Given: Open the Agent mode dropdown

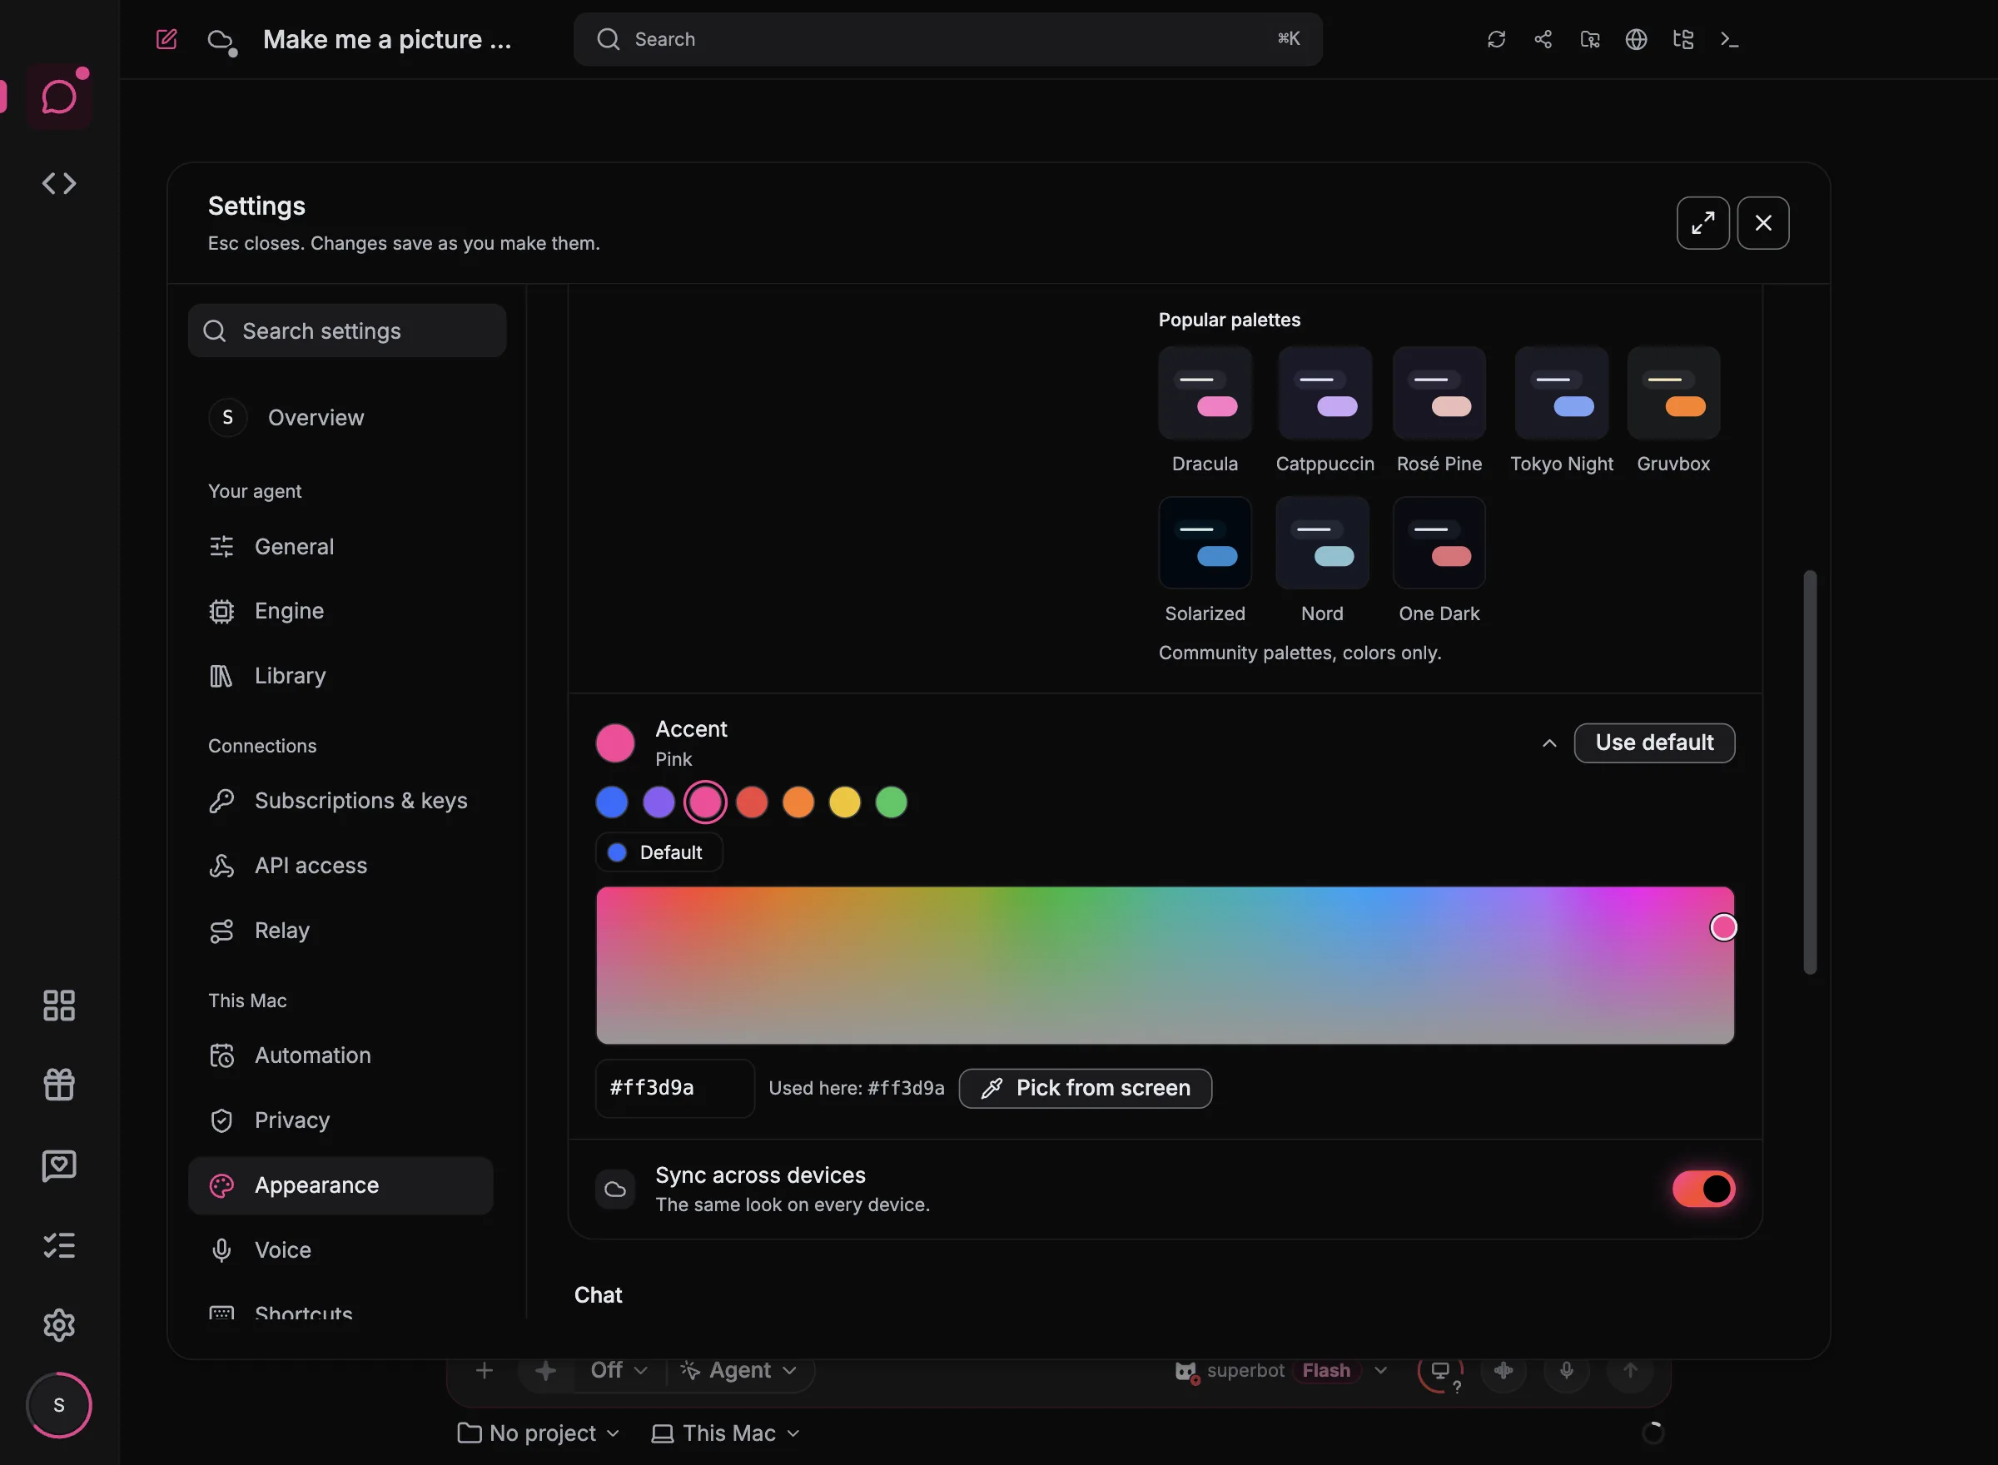Looking at the screenshot, I should pos(738,1370).
